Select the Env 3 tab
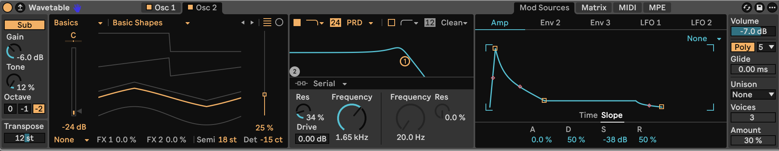The height and width of the screenshot is (151, 779). (600, 23)
